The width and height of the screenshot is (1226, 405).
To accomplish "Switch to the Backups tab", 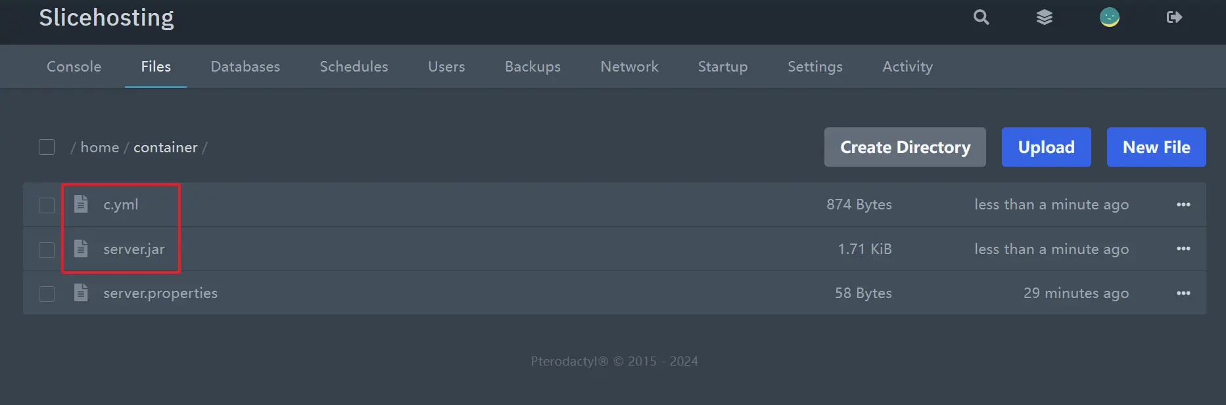I will coord(532,66).
